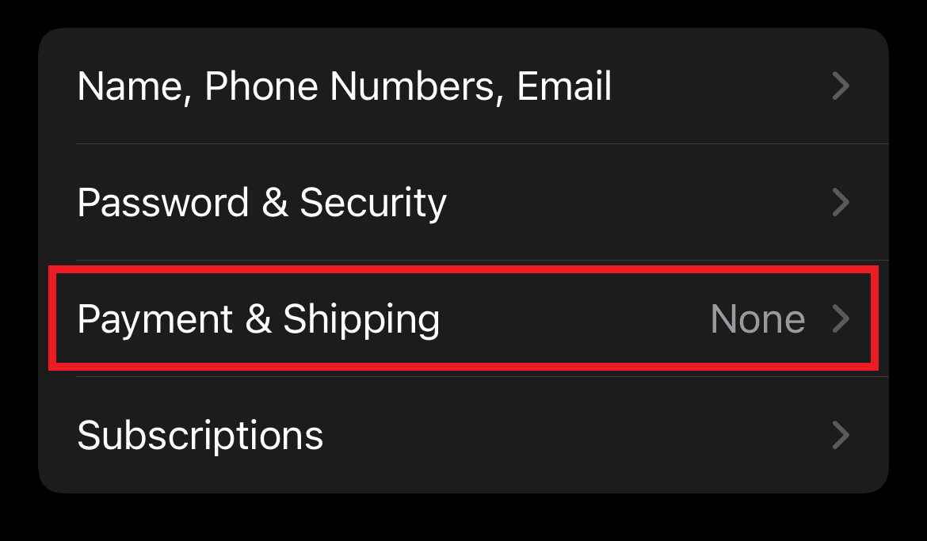Select the highlighted Payment & Shipping row
This screenshot has height=541, width=927.
coord(463,319)
